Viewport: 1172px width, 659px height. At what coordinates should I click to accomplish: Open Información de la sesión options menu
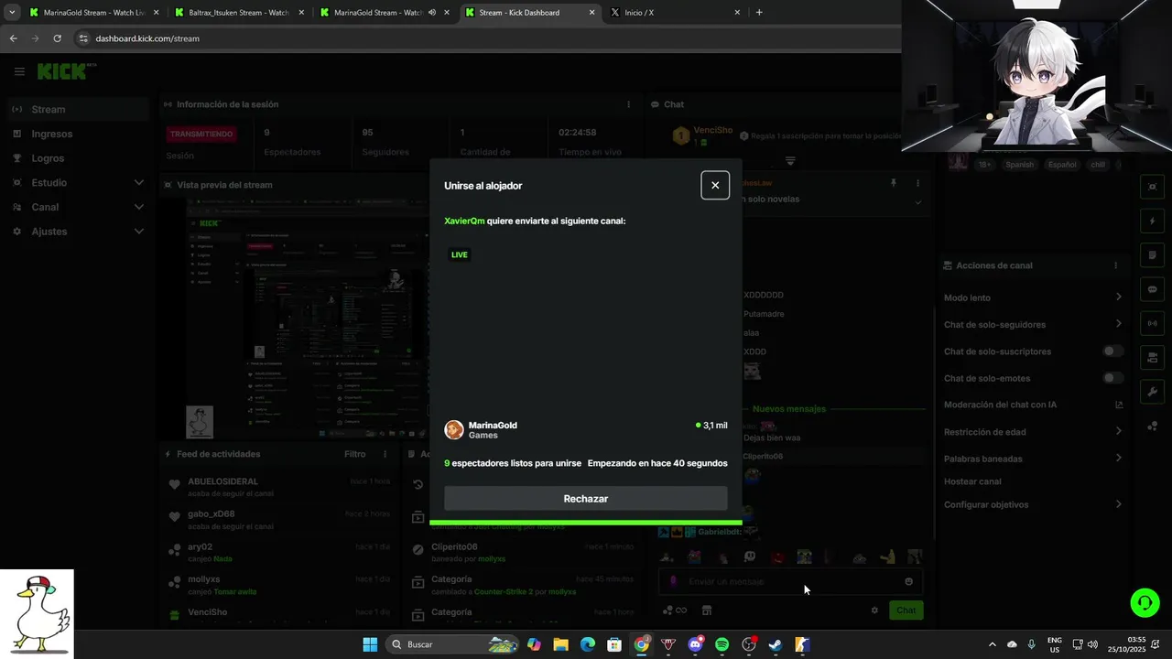pos(629,104)
